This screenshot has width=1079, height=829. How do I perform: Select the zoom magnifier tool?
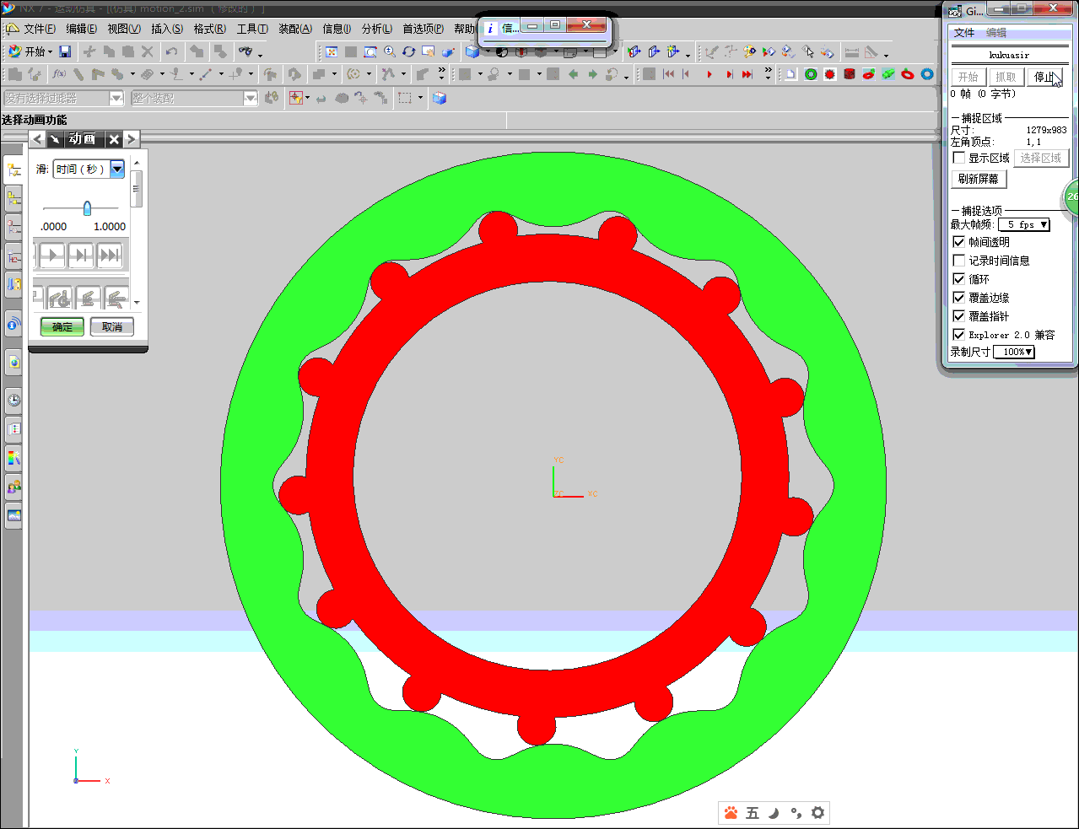390,51
